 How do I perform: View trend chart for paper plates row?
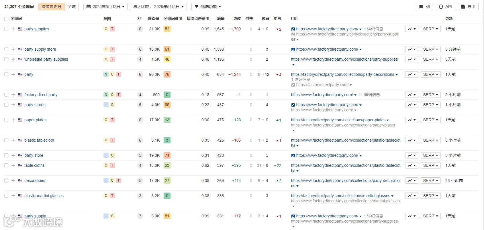(412, 120)
